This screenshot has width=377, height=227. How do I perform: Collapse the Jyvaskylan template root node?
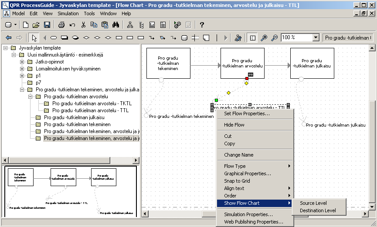[x=5, y=48]
